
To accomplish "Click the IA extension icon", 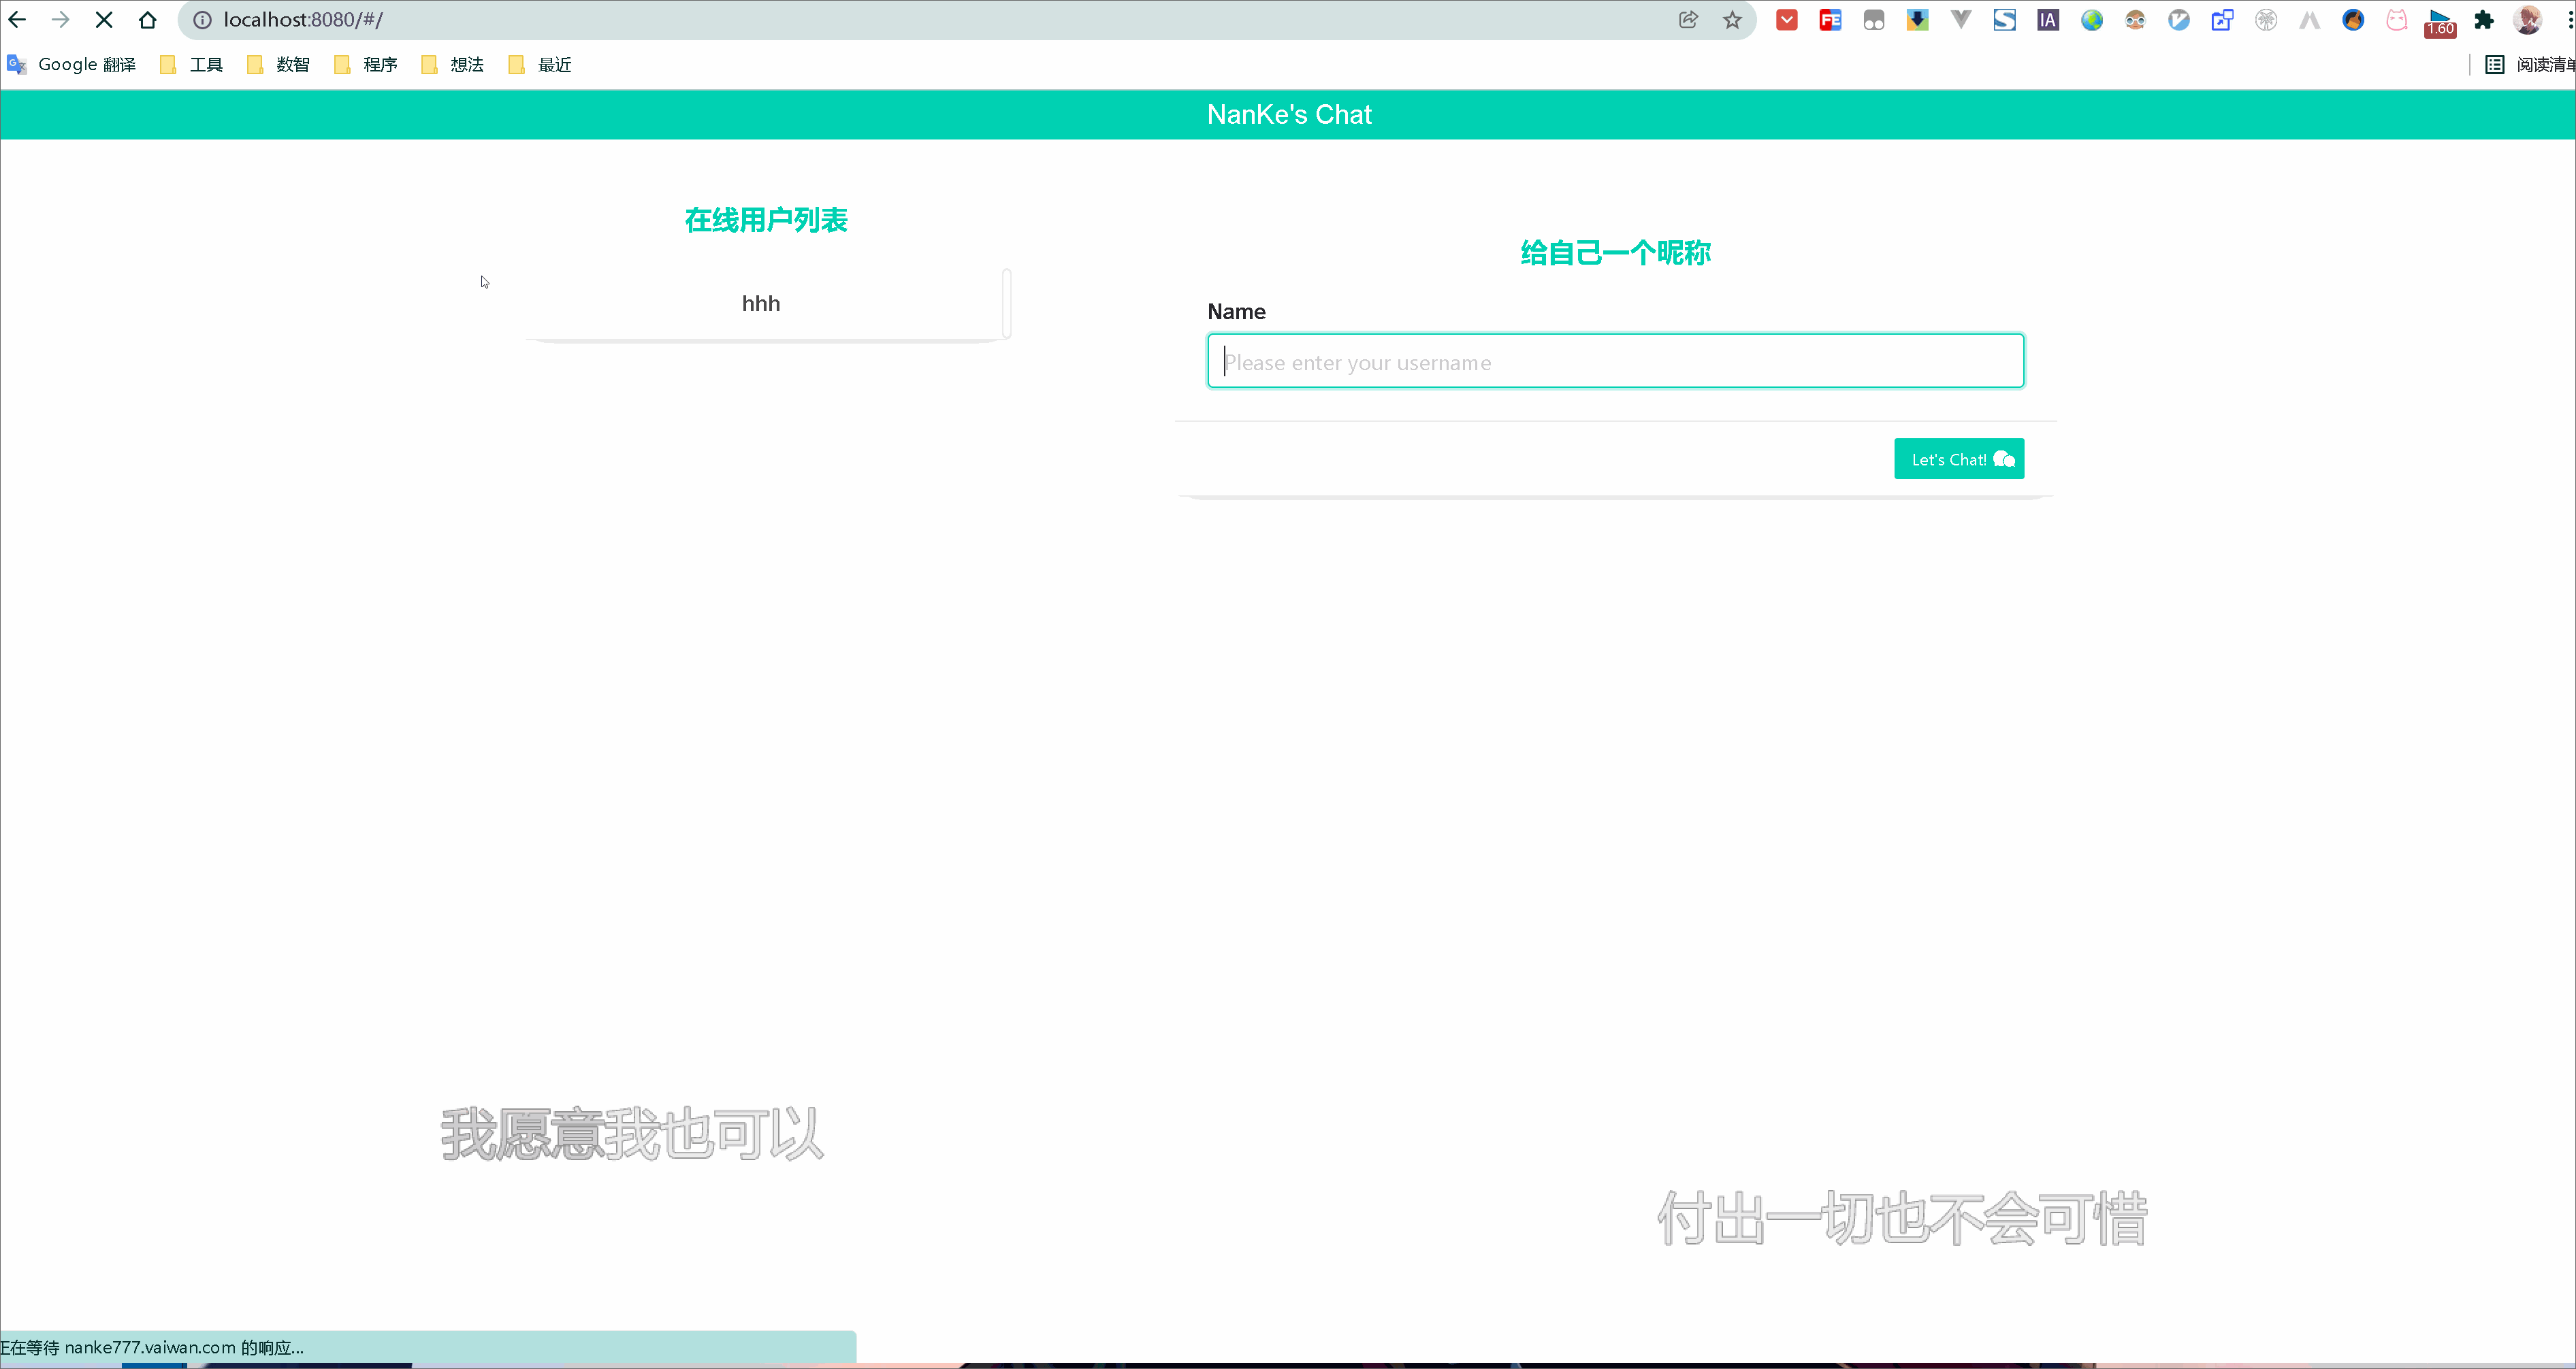I will tap(2048, 20).
